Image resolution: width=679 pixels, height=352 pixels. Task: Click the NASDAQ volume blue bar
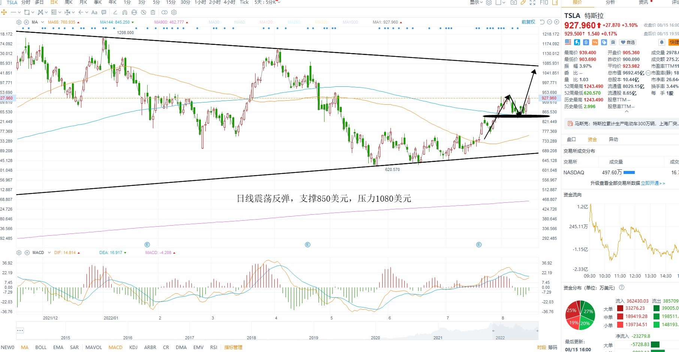(x=629, y=172)
